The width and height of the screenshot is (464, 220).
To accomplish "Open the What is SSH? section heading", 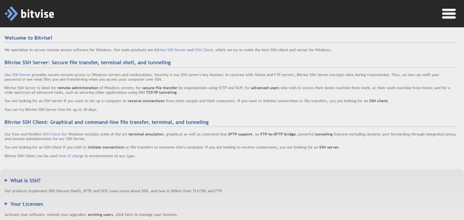I will coord(25,181).
